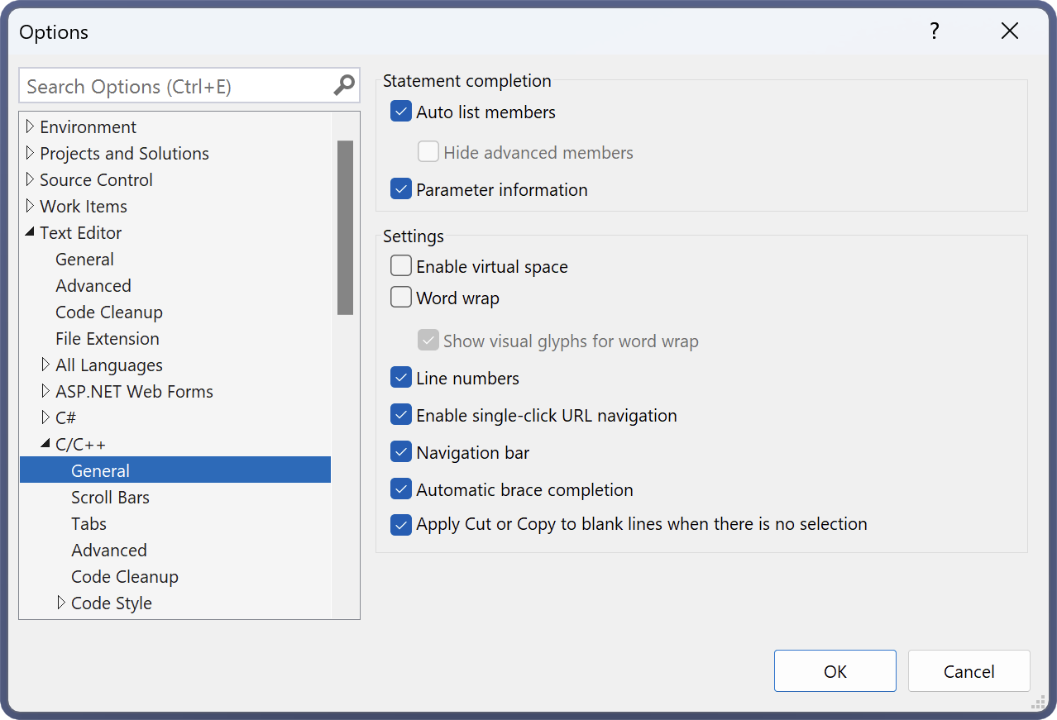Image resolution: width=1057 pixels, height=720 pixels.
Task: Expand the Environment tree node
Action: coord(31,126)
